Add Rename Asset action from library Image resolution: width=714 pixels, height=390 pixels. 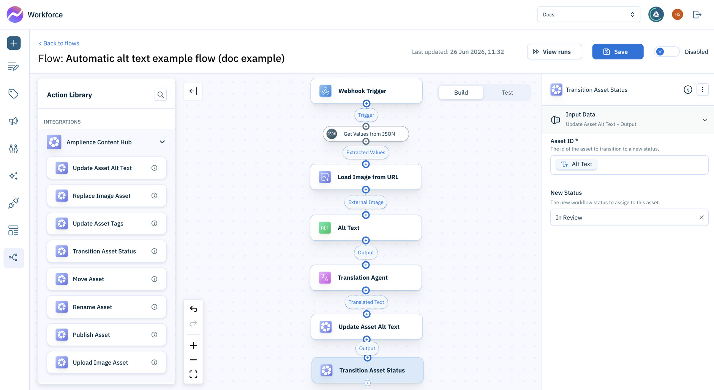(107, 307)
